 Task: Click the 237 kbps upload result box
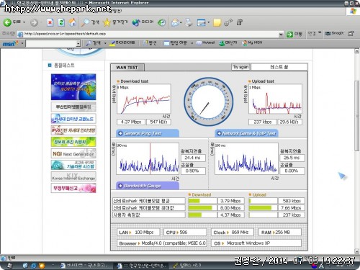click(263, 122)
